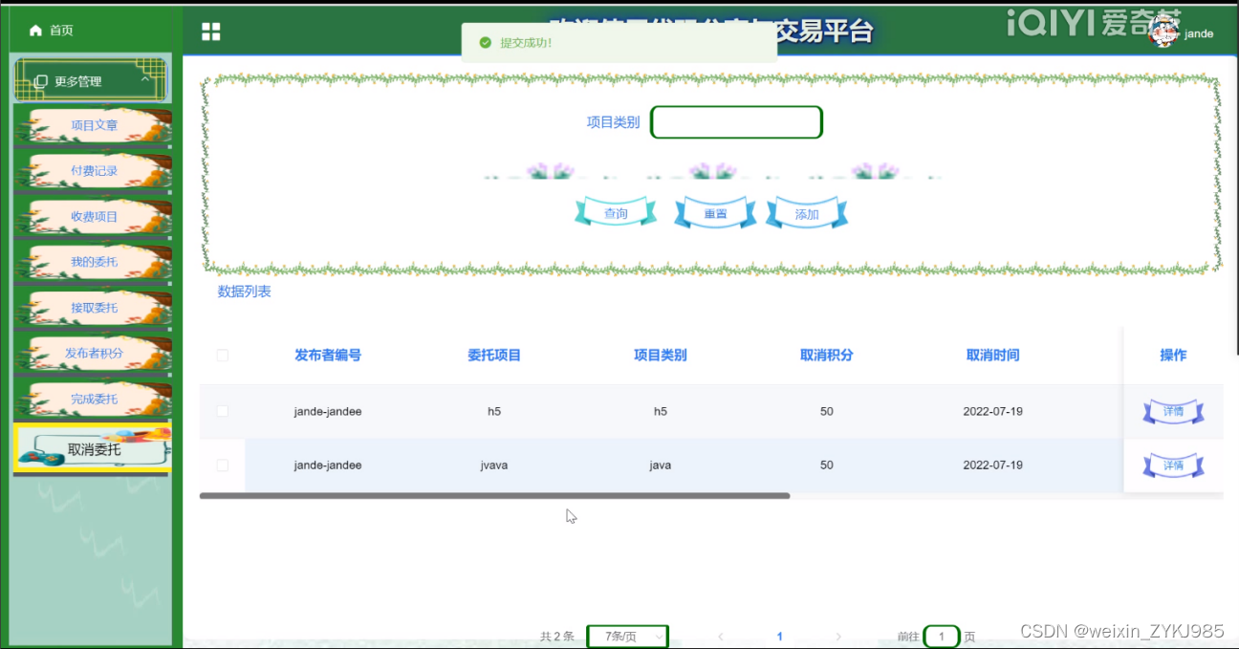The width and height of the screenshot is (1239, 649).
Task: Click the 提交成功 notification message
Action: click(x=526, y=43)
